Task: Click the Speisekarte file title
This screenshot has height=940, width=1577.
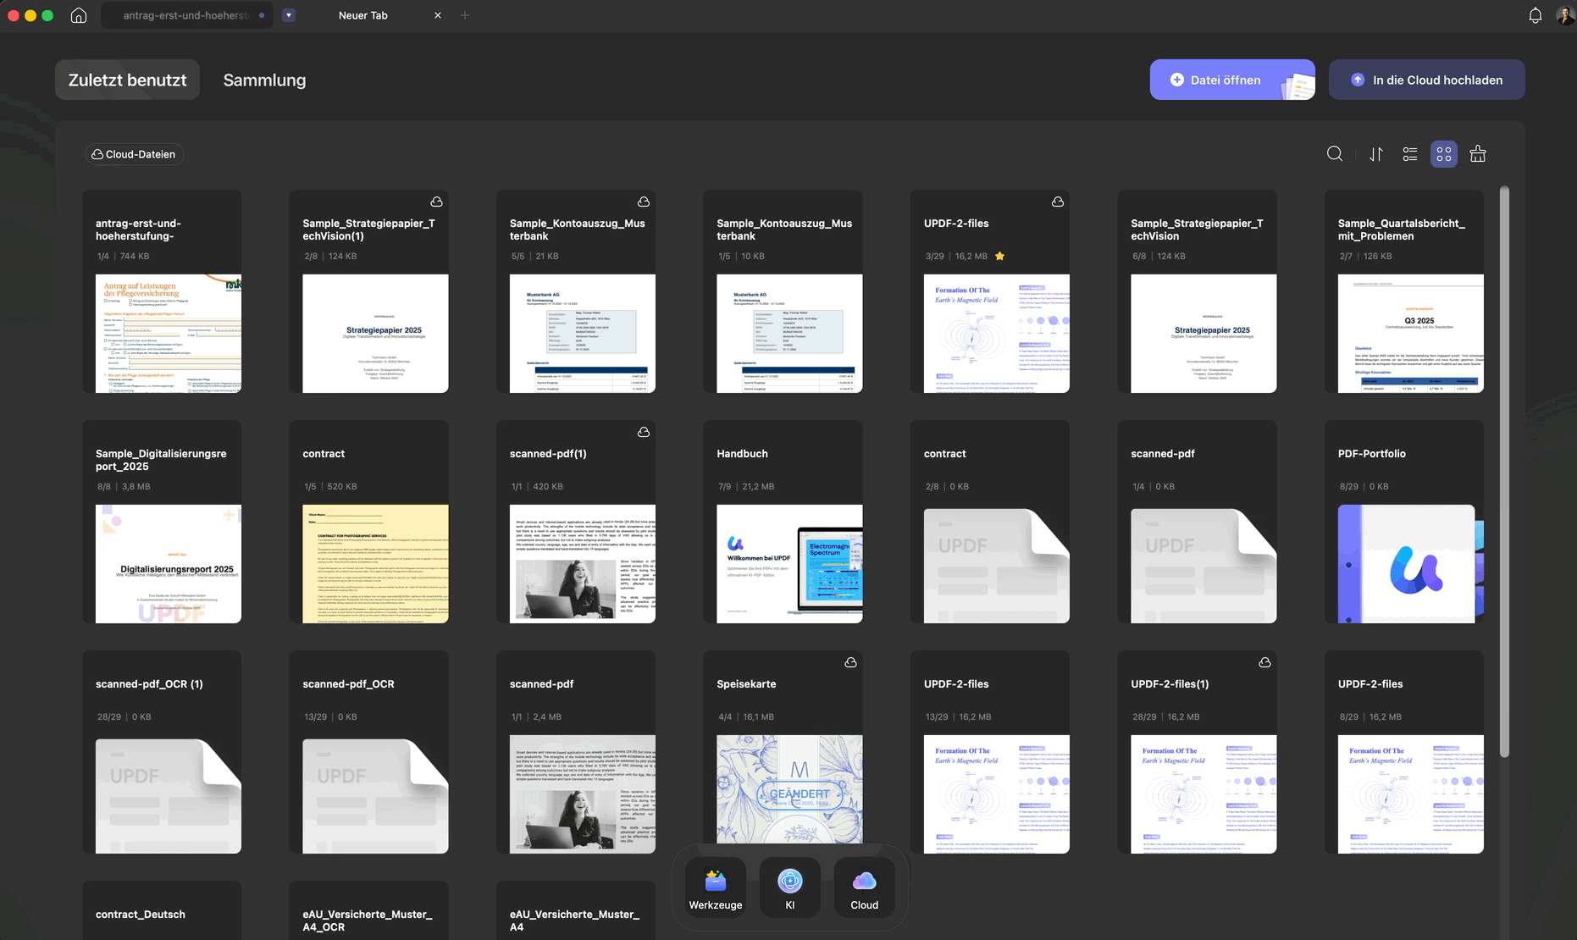Action: pyautogui.click(x=746, y=684)
